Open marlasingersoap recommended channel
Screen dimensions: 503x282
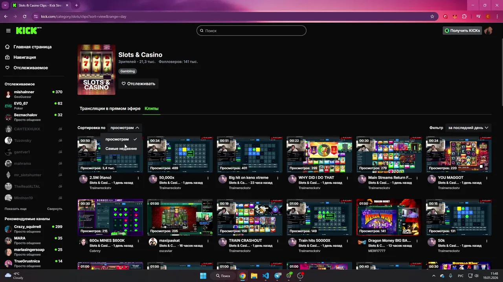pyautogui.click(x=33, y=252)
